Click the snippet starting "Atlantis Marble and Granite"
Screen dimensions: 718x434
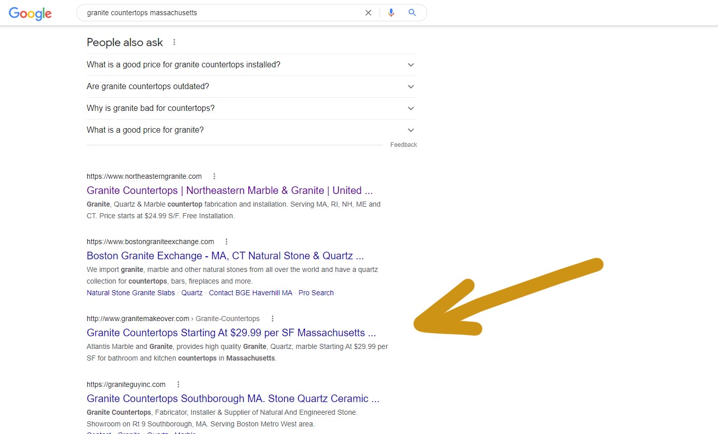238,352
